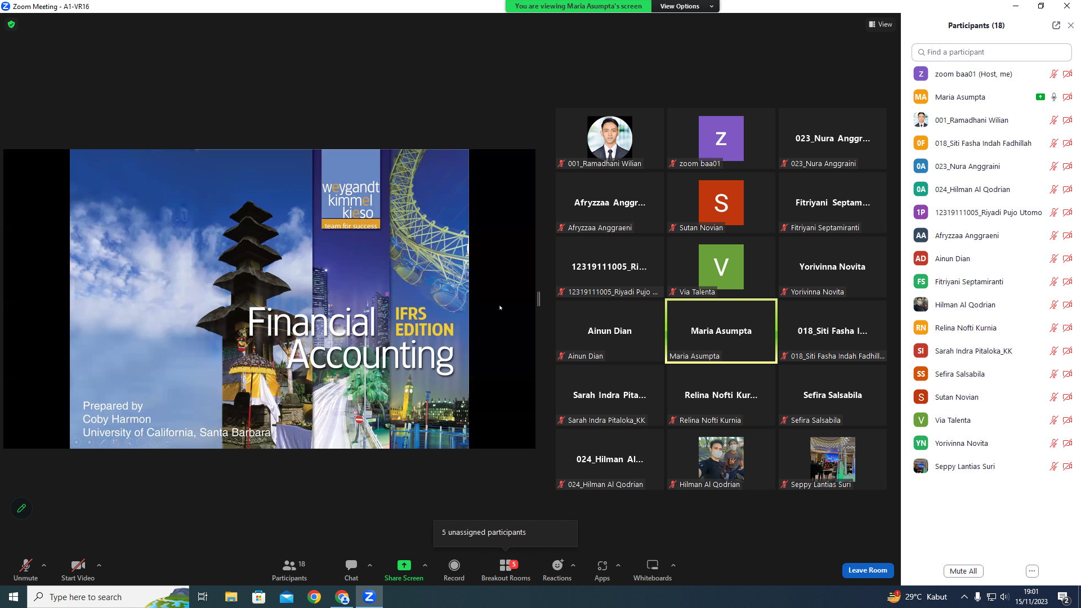
Task: Open the Mail app from the taskbar
Action: [x=287, y=597]
